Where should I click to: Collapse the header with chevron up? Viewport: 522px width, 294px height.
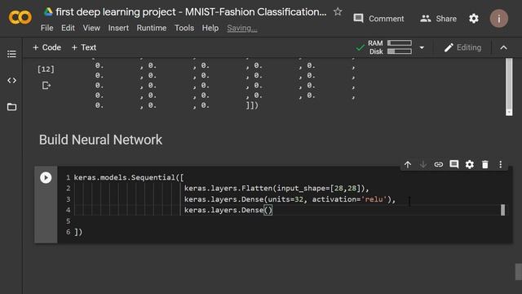pos(504,47)
